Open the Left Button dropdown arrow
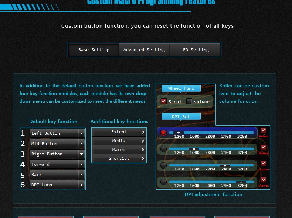 (81, 133)
